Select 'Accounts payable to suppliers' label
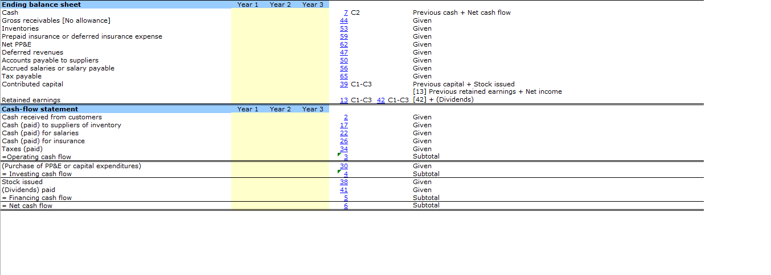The image size is (771, 275). click(50, 60)
